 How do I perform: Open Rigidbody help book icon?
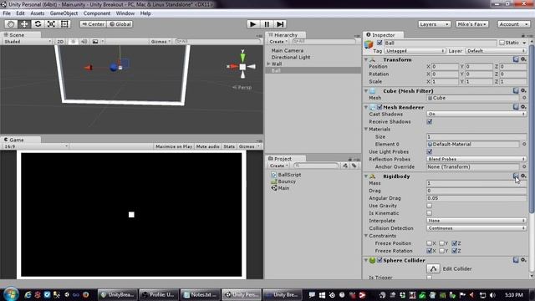[516, 176]
